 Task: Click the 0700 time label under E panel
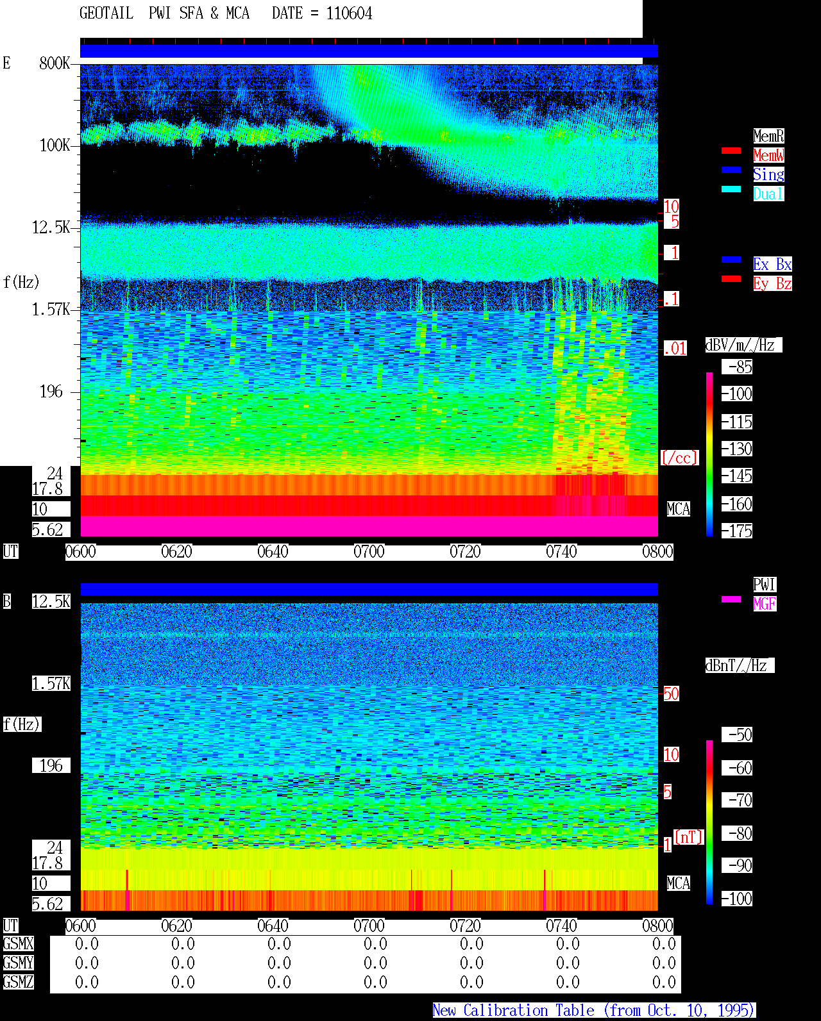click(369, 552)
